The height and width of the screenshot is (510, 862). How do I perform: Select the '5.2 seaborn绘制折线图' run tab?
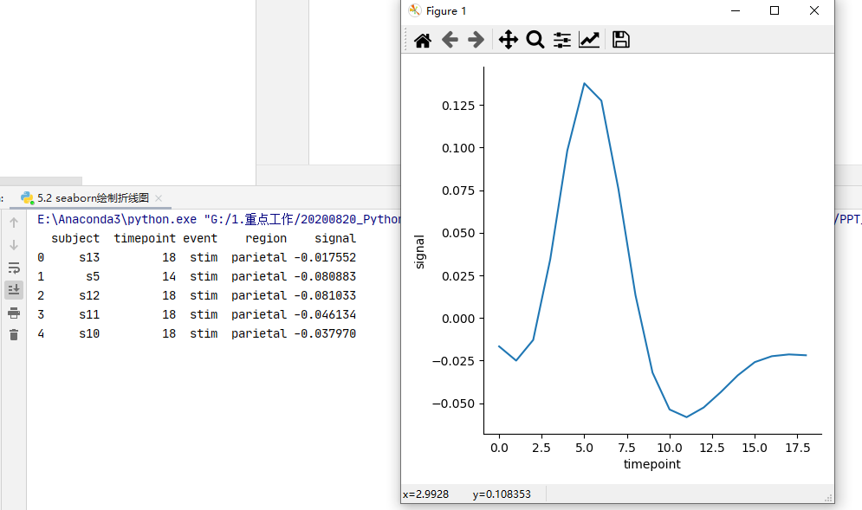93,197
